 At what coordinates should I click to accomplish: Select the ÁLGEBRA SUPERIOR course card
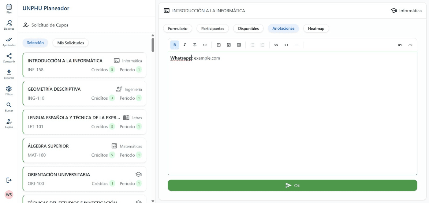pos(84,150)
